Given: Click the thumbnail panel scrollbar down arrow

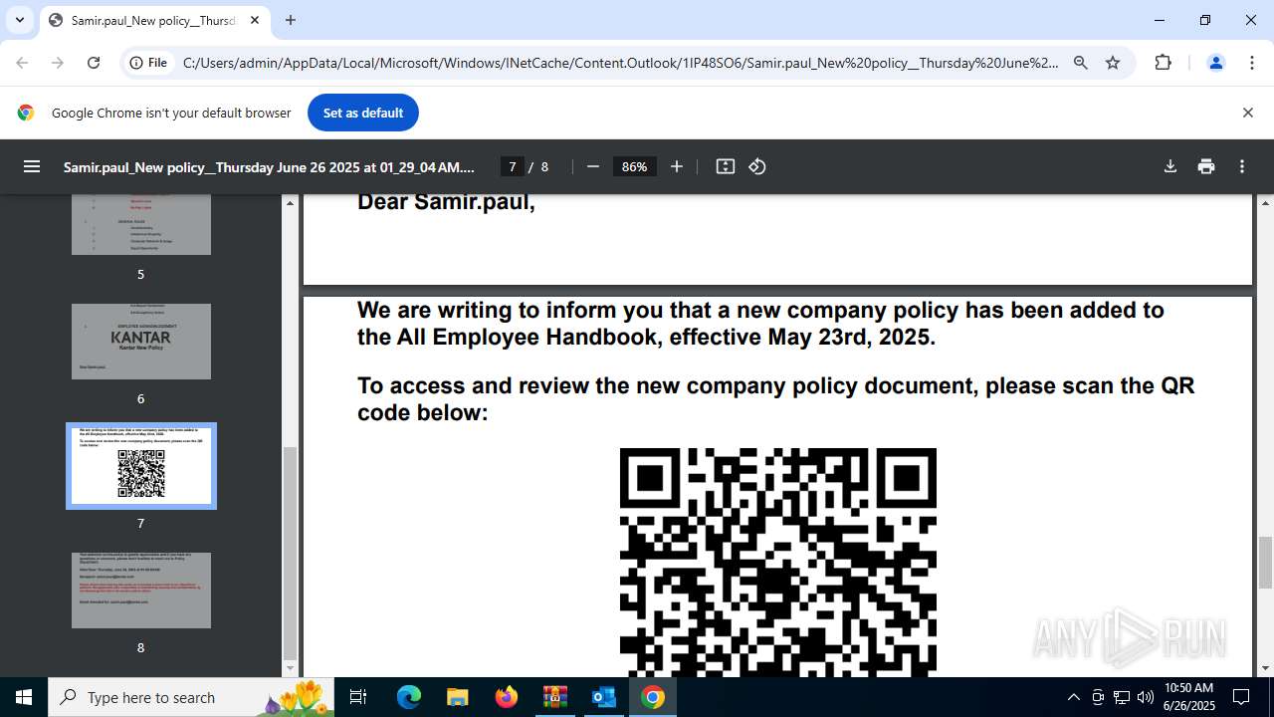Looking at the screenshot, I should click(x=291, y=668).
